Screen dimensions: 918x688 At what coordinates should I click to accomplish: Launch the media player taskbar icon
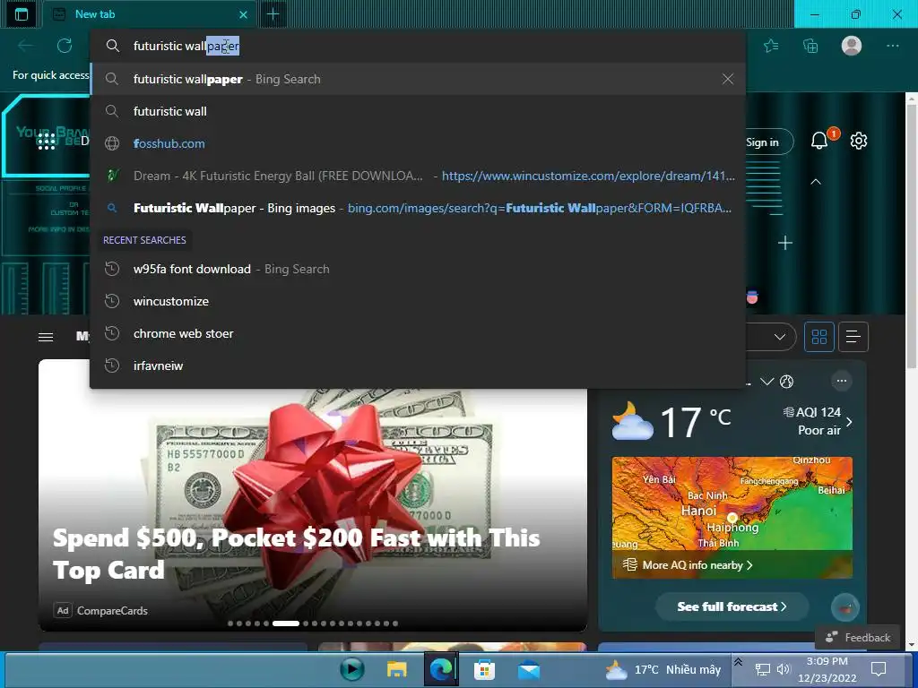[351, 669]
